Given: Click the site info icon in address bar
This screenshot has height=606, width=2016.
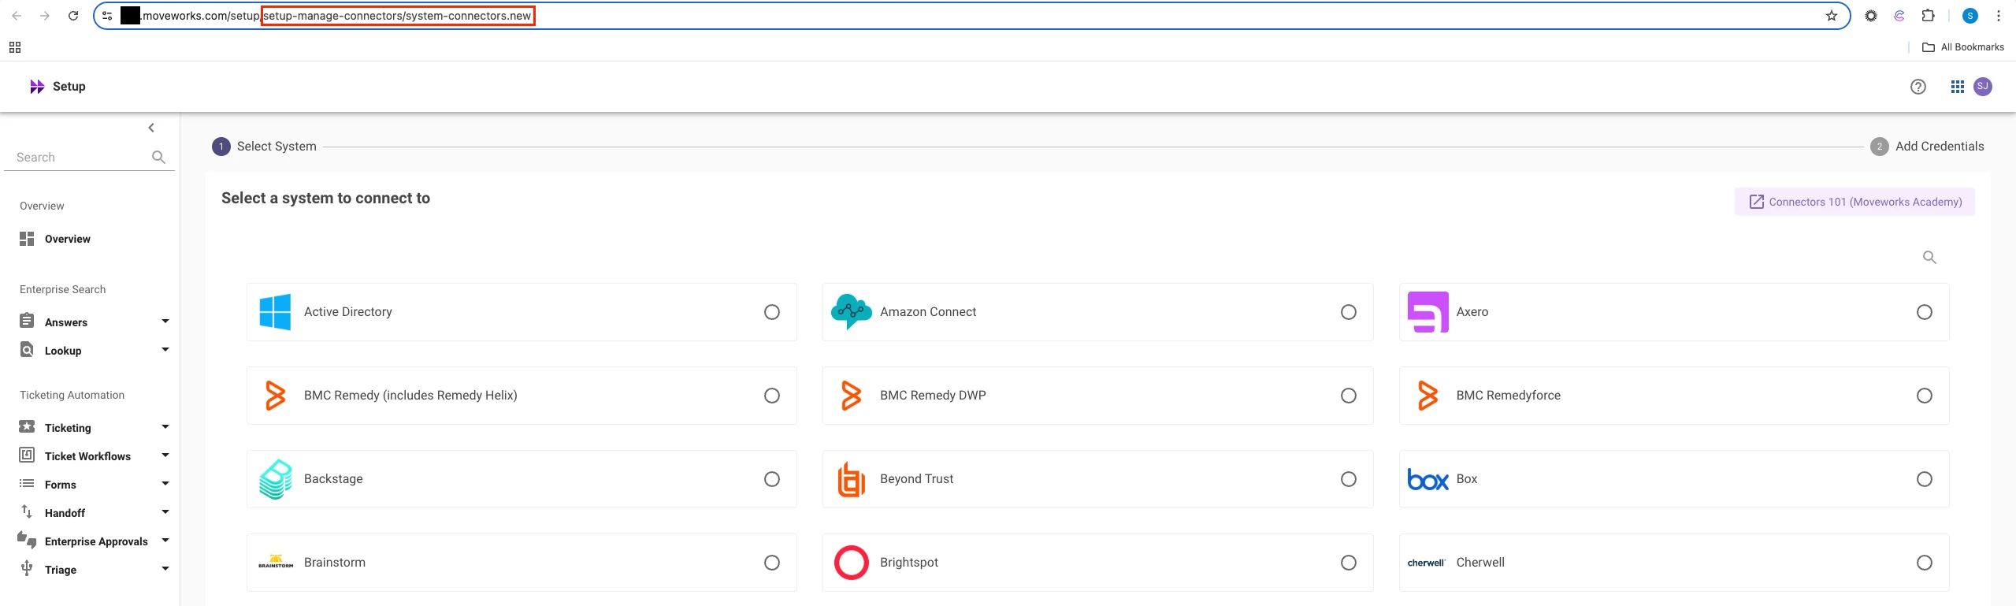Looking at the screenshot, I should (107, 16).
